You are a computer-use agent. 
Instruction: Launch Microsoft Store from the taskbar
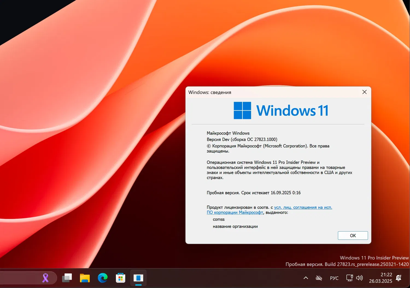point(120,278)
